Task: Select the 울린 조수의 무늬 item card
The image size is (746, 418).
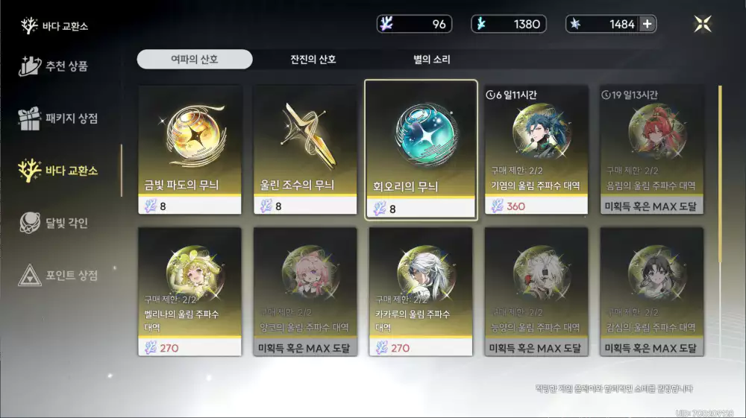Action: [305, 150]
